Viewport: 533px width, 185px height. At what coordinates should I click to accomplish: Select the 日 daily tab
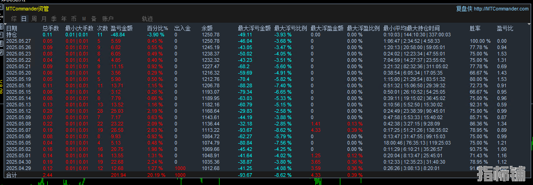pos(24,18)
